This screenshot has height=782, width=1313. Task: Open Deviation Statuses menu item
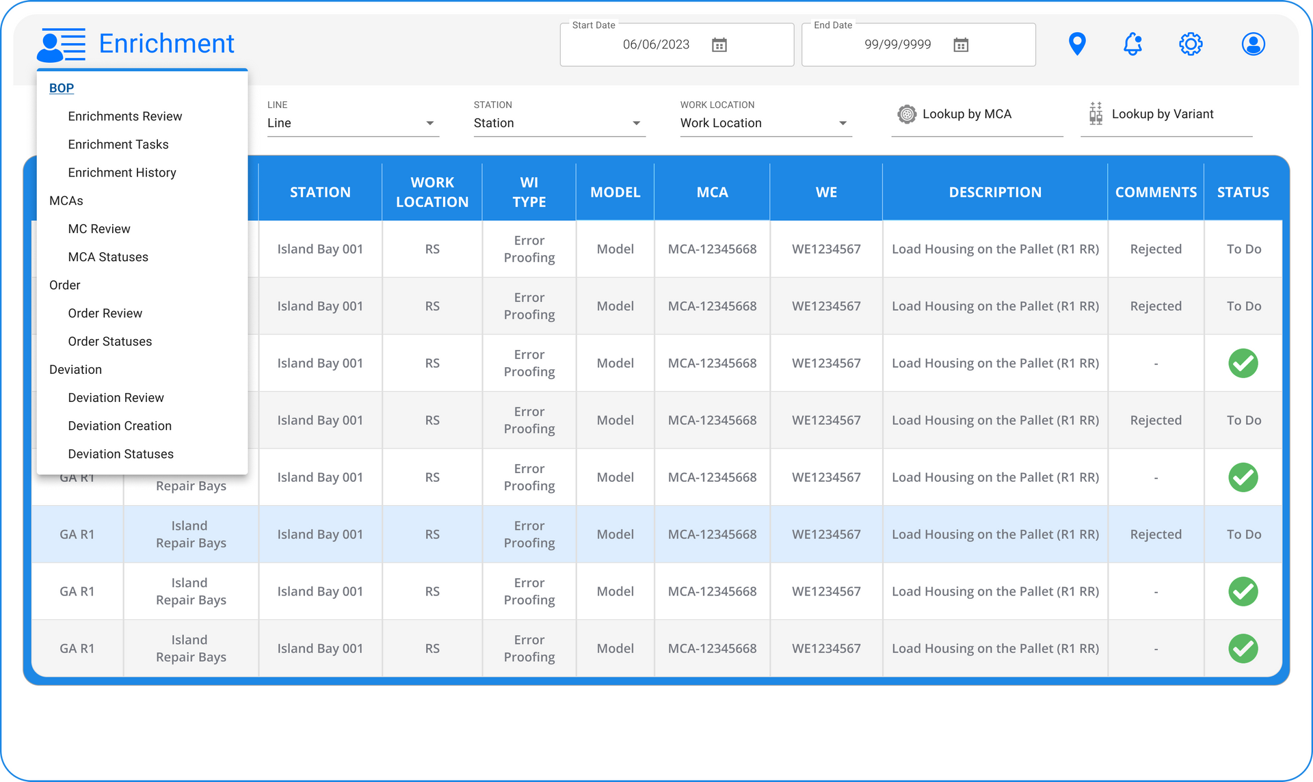pos(121,454)
